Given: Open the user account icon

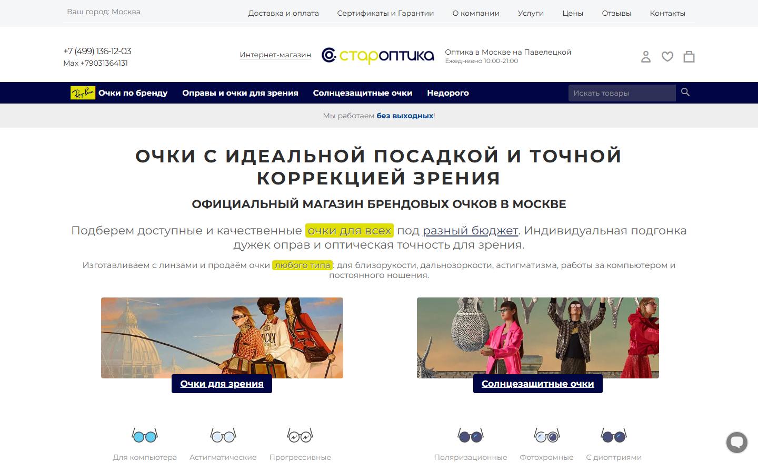Looking at the screenshot, I should 646,56.
